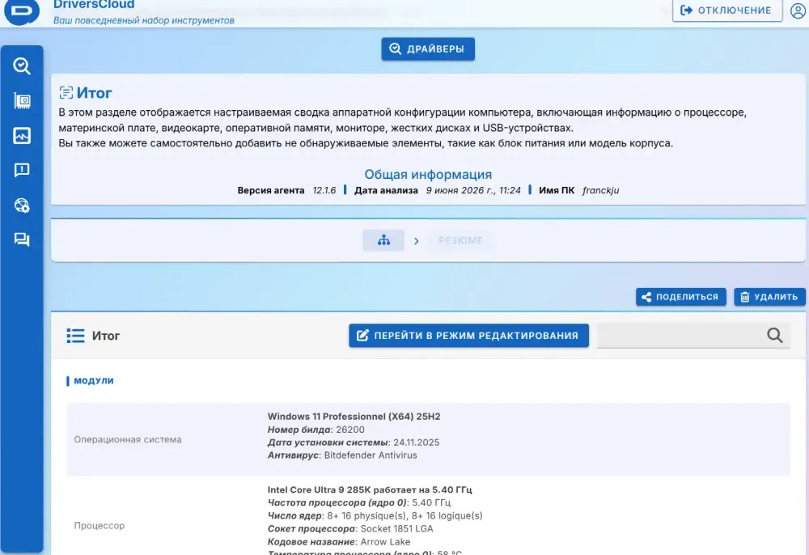Select the Процессор row label

click(x=99, y=526)
